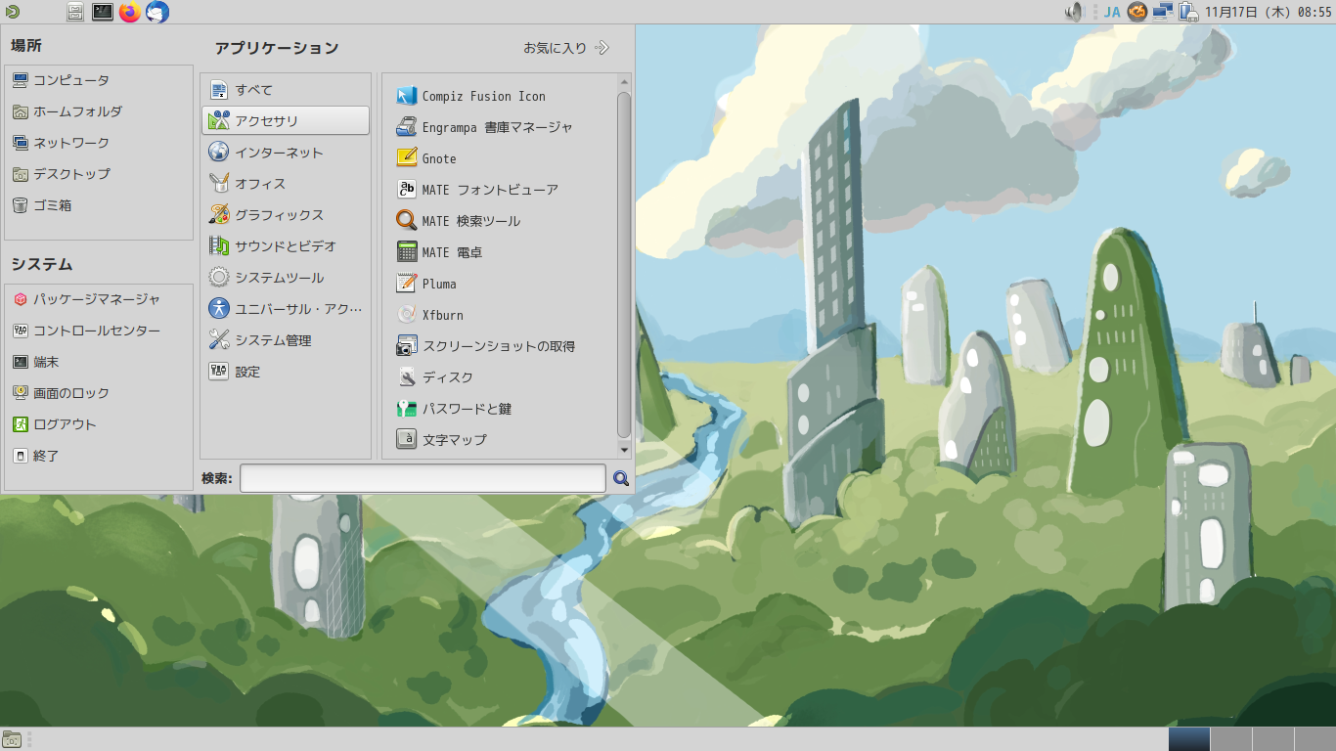Click ログアウト to log out
This screenshot has height=751, width=1336.
99,424
